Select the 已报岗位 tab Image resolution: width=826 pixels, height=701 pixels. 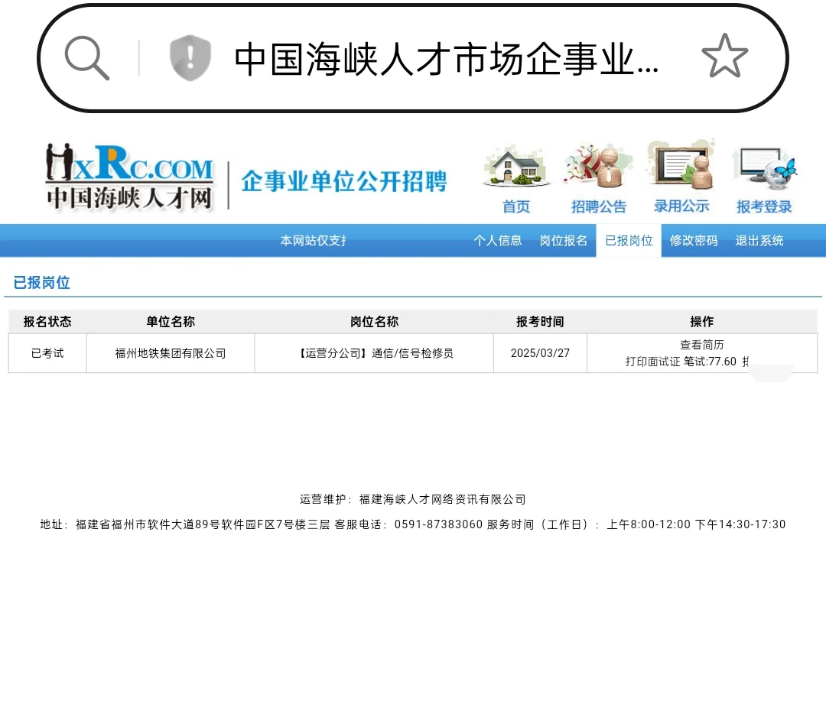tap(628, 240)
